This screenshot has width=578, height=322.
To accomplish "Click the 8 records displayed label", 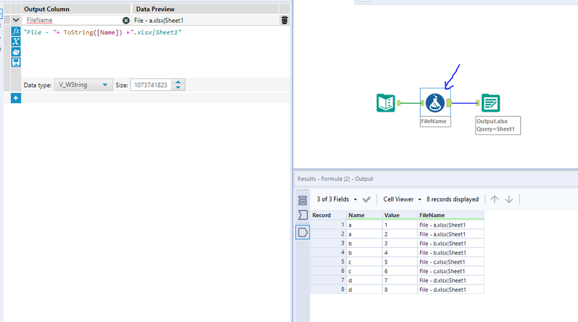I will (452, 200).
